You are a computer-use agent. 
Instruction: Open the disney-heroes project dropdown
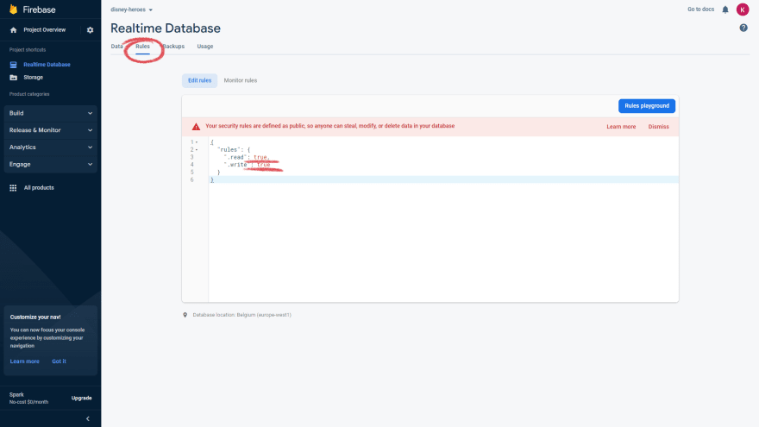pyautogui.click(x=132, y=9)
